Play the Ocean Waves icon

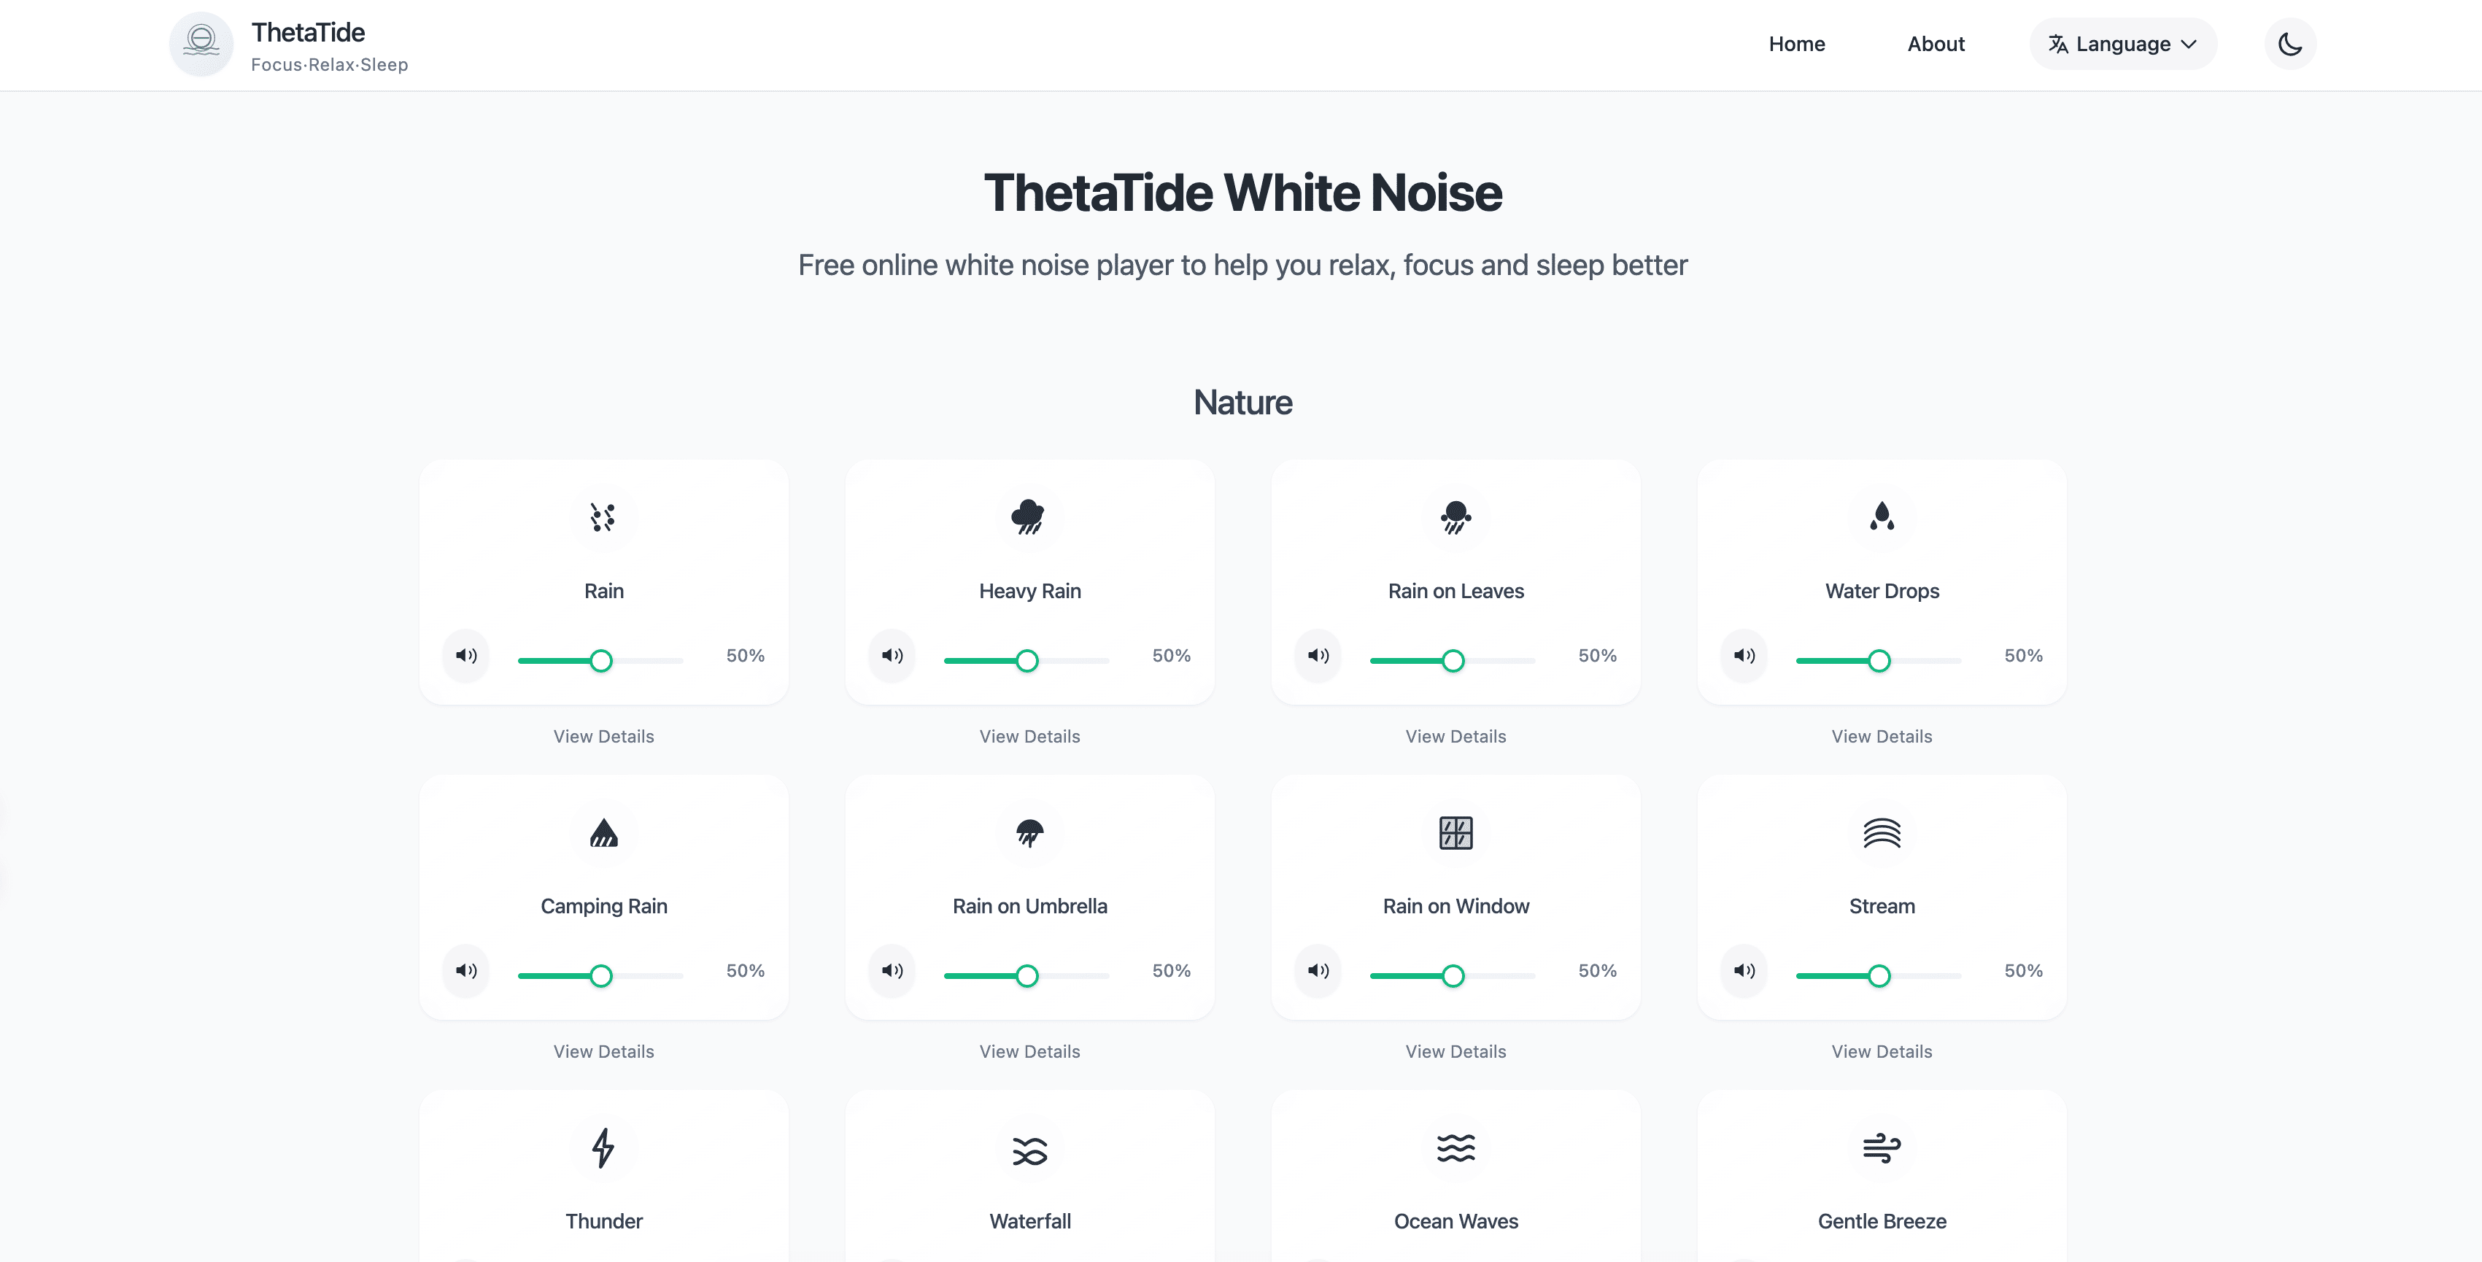tap(1455, 1147)
